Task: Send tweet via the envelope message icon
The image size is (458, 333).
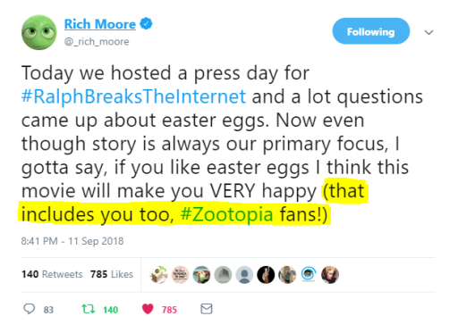Action: [207, 309]
